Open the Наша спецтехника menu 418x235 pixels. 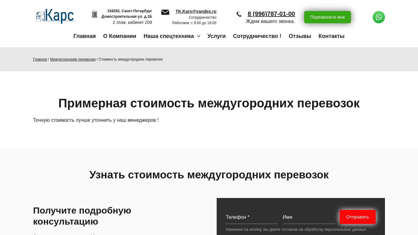tap(169, 36)
